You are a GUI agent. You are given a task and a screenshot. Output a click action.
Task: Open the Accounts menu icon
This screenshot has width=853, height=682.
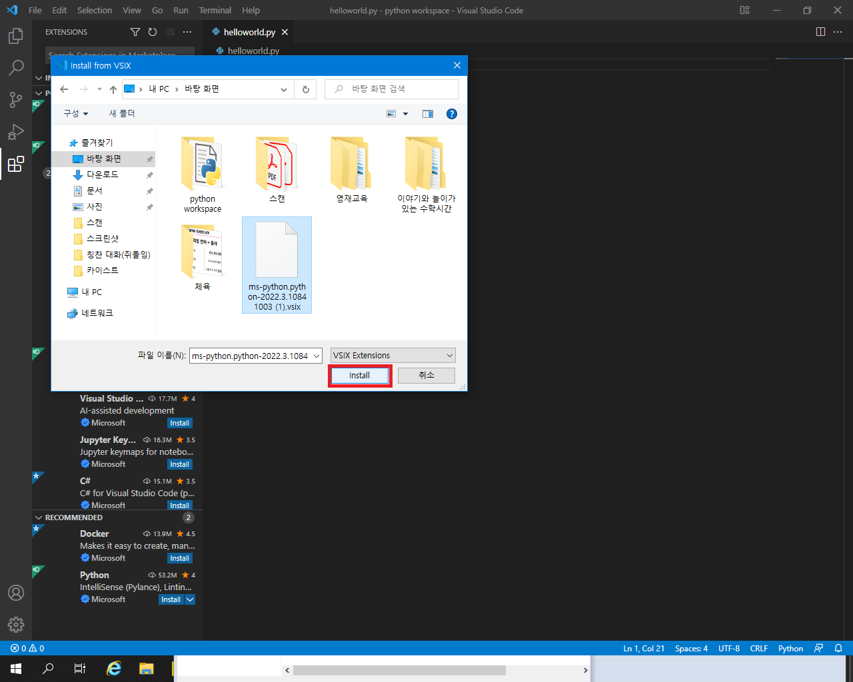pos(16,593)
